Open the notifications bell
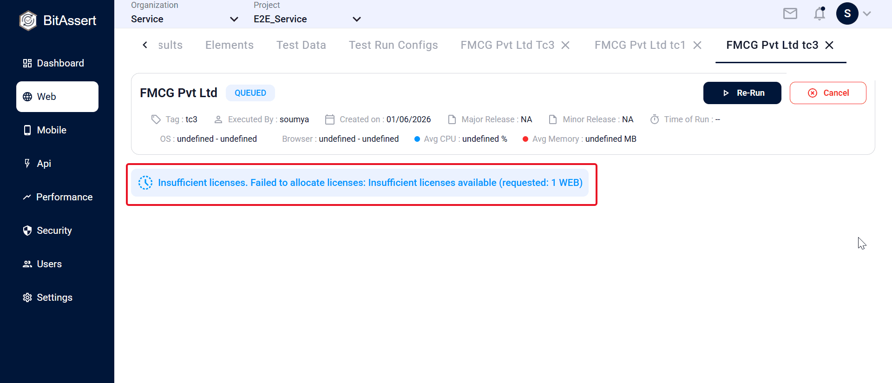Viewport: 892px width, 383px height. pyautogui.click(x=820, y=13)
